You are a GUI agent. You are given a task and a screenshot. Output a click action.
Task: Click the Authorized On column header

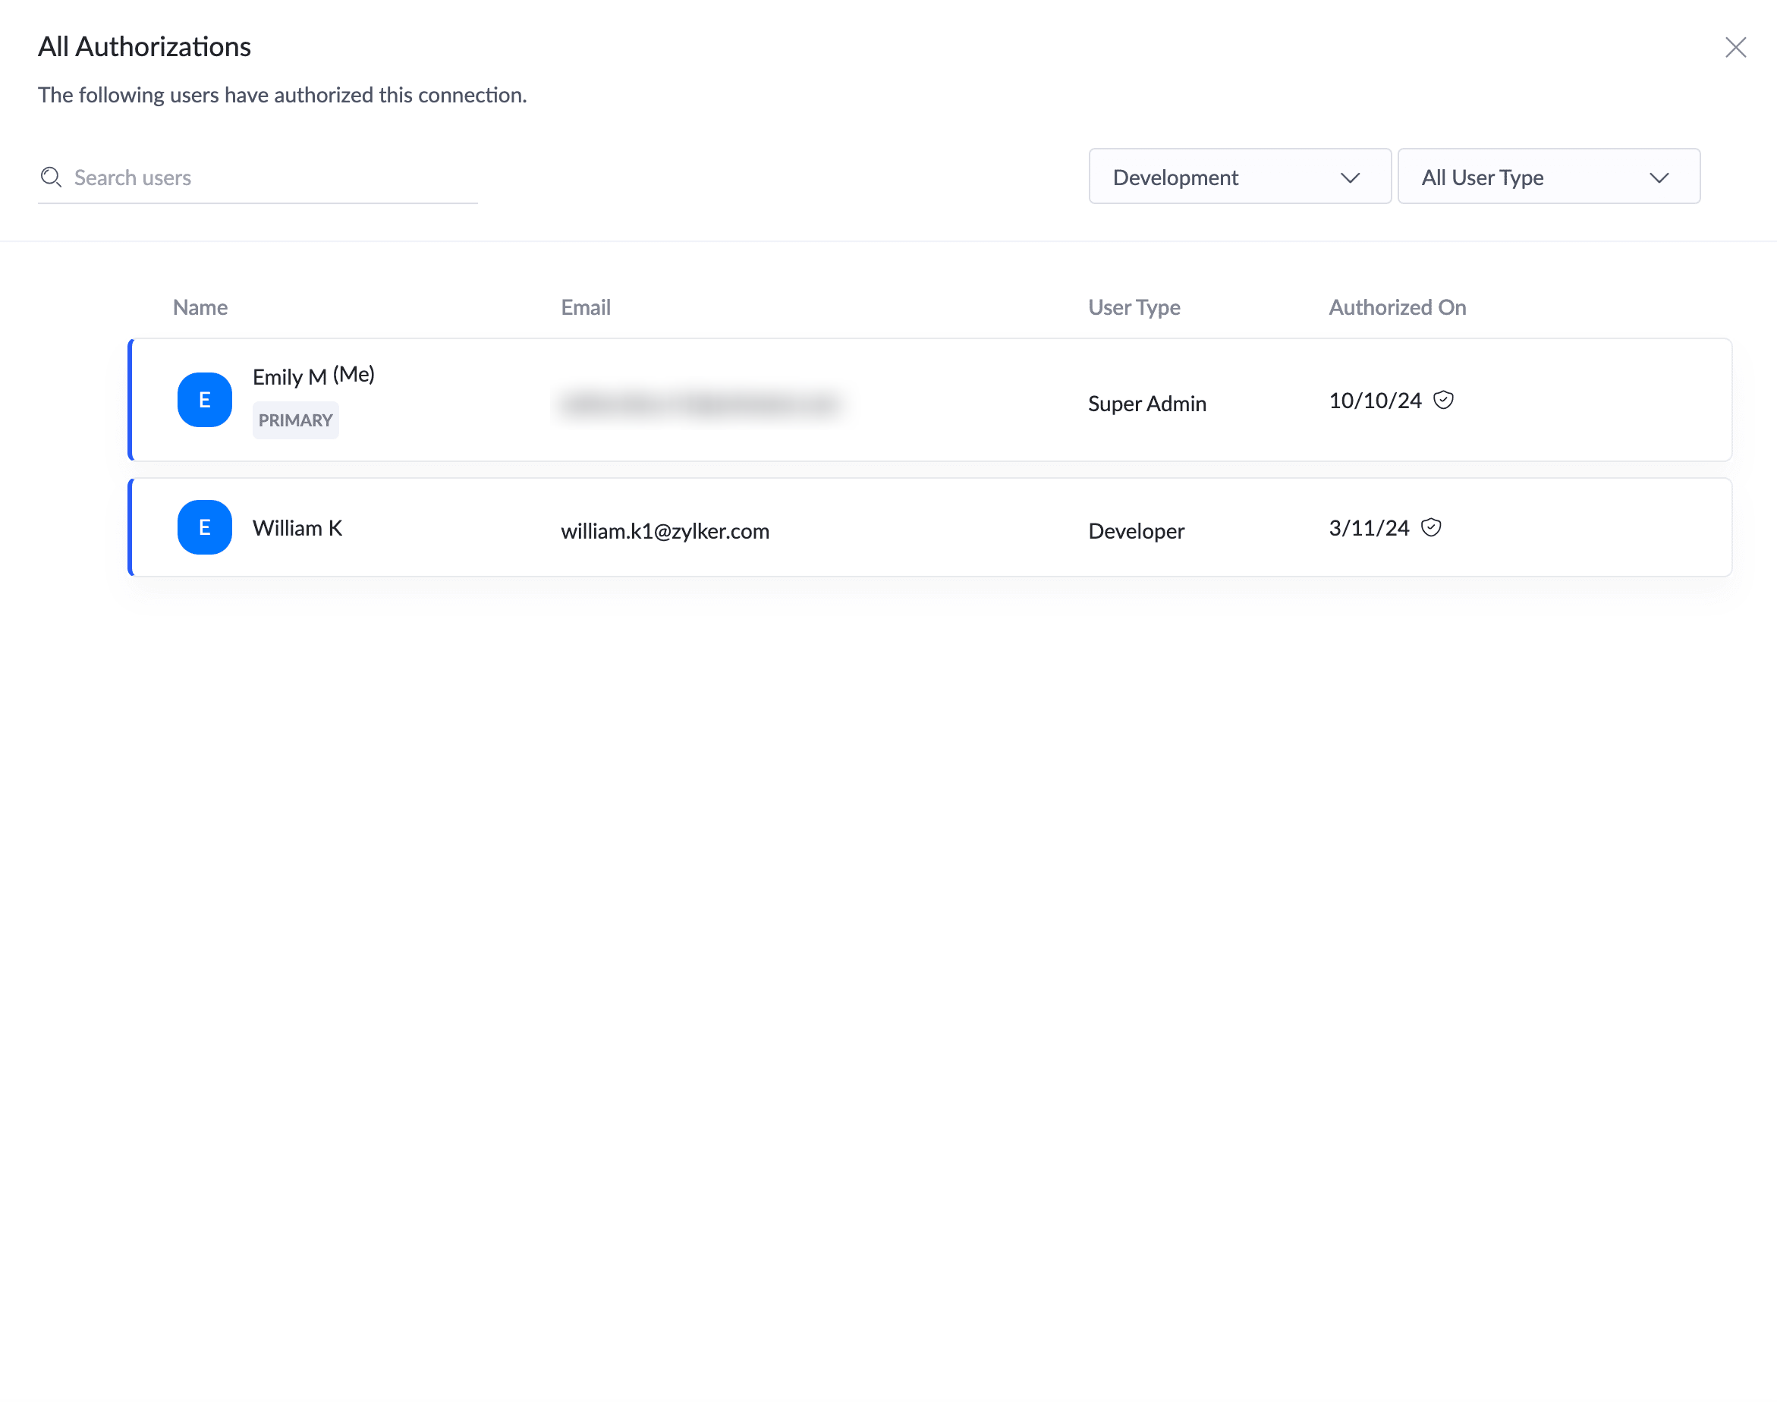[1397, 307]
